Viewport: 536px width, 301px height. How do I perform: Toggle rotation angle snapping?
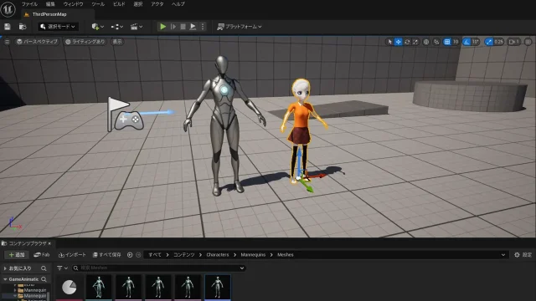coord(466,42)
